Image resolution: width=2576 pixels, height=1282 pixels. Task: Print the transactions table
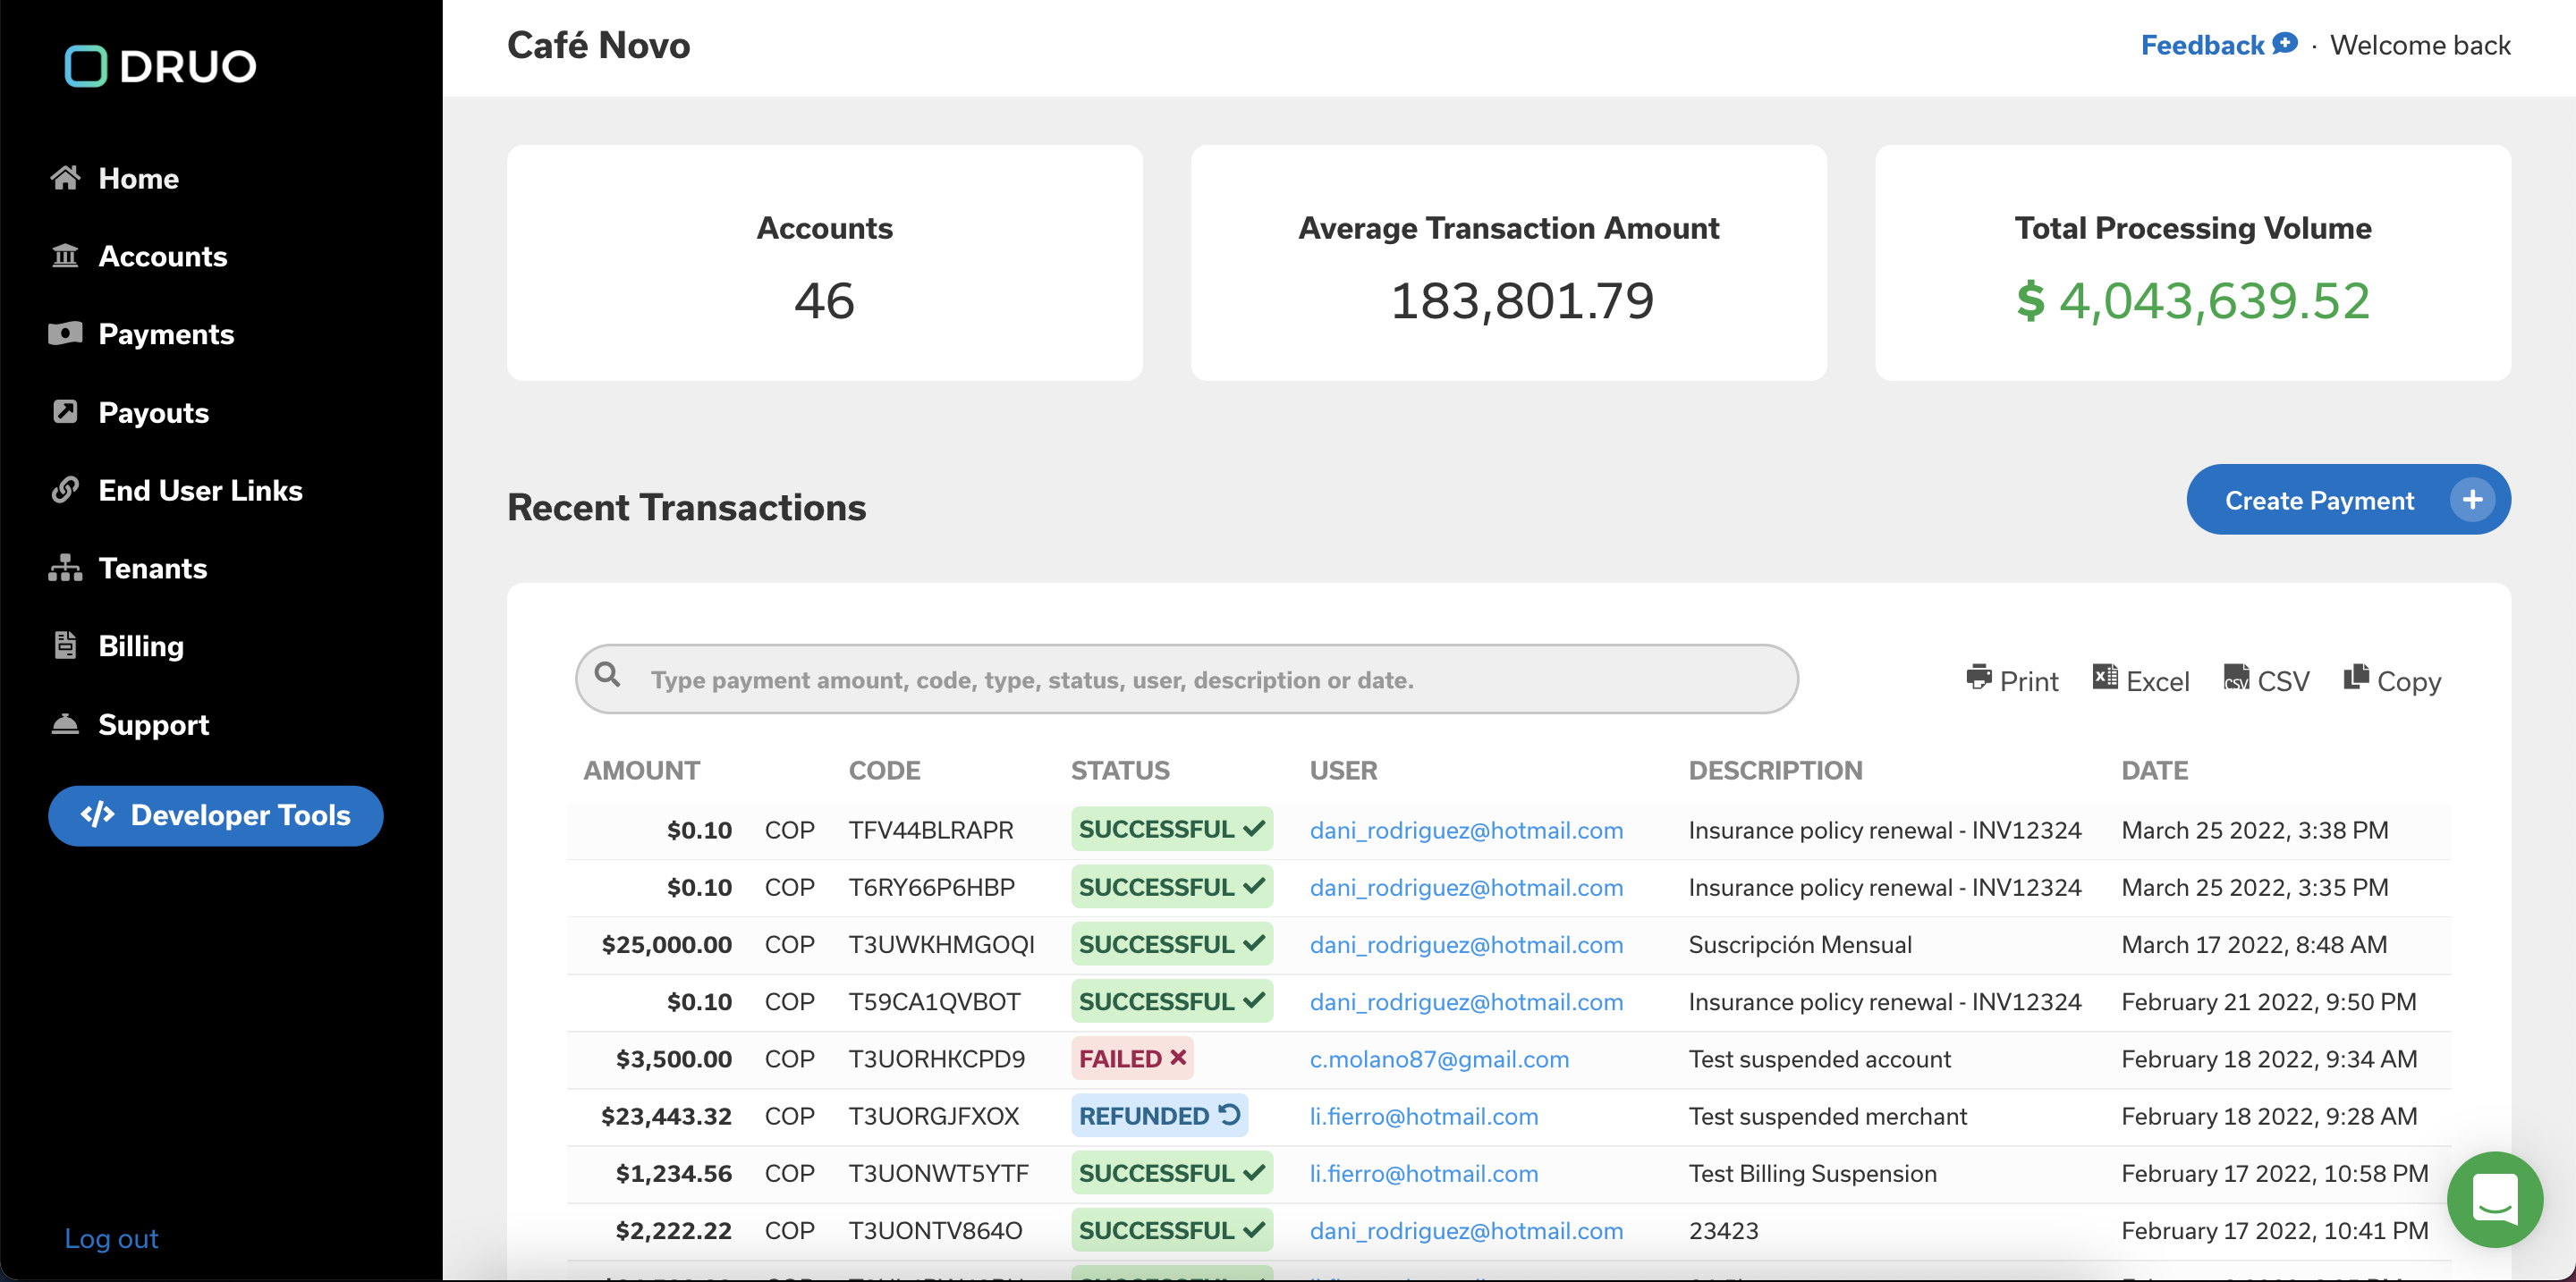(2011, 680)
